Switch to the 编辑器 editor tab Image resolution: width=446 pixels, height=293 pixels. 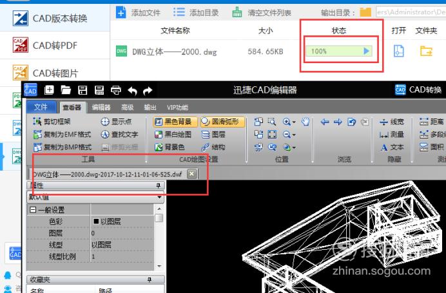(x=101, y=108)
